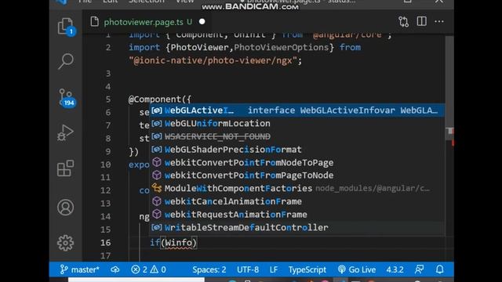Click the "@ionic-native/photo-viewer/ngx" import string

[213, 60]
